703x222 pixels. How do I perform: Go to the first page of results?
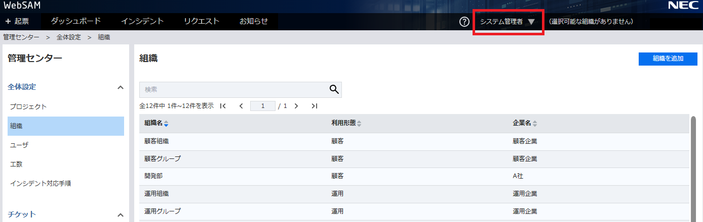[x=223, y=106]
